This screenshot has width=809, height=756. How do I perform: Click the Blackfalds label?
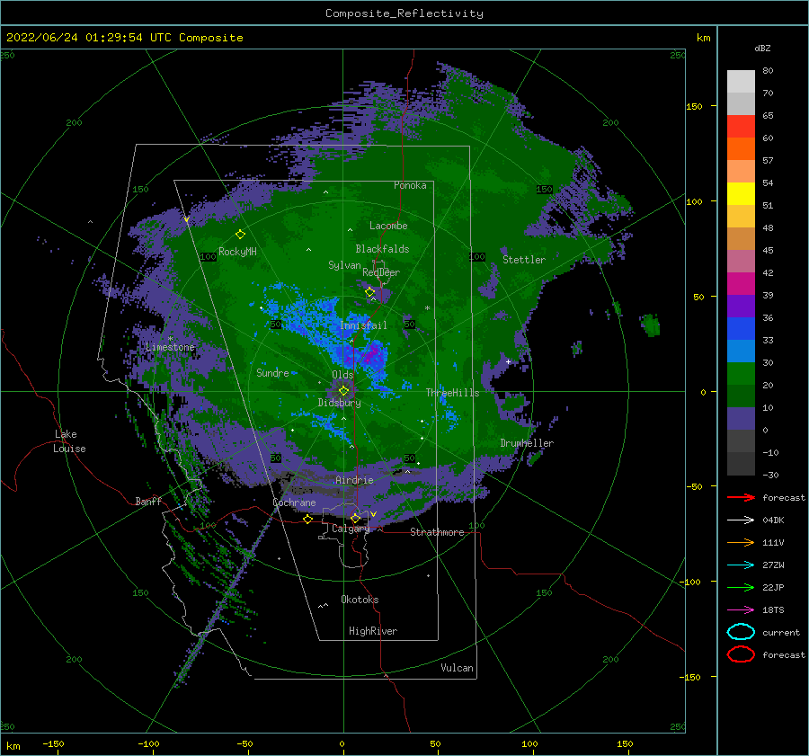pyautogui.click(x=382, y=249)
